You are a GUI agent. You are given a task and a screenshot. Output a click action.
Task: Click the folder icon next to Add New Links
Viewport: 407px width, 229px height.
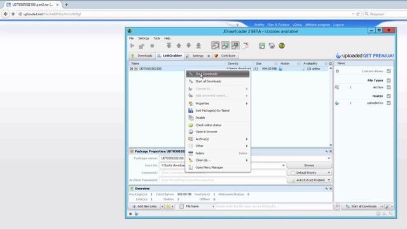(168, 206)
